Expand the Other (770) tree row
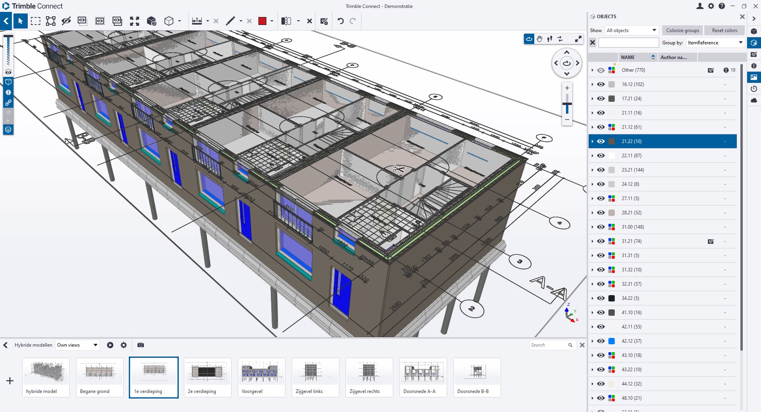This screenshot has width=761, height=412. pyautogui.click(x=592, y=70)
